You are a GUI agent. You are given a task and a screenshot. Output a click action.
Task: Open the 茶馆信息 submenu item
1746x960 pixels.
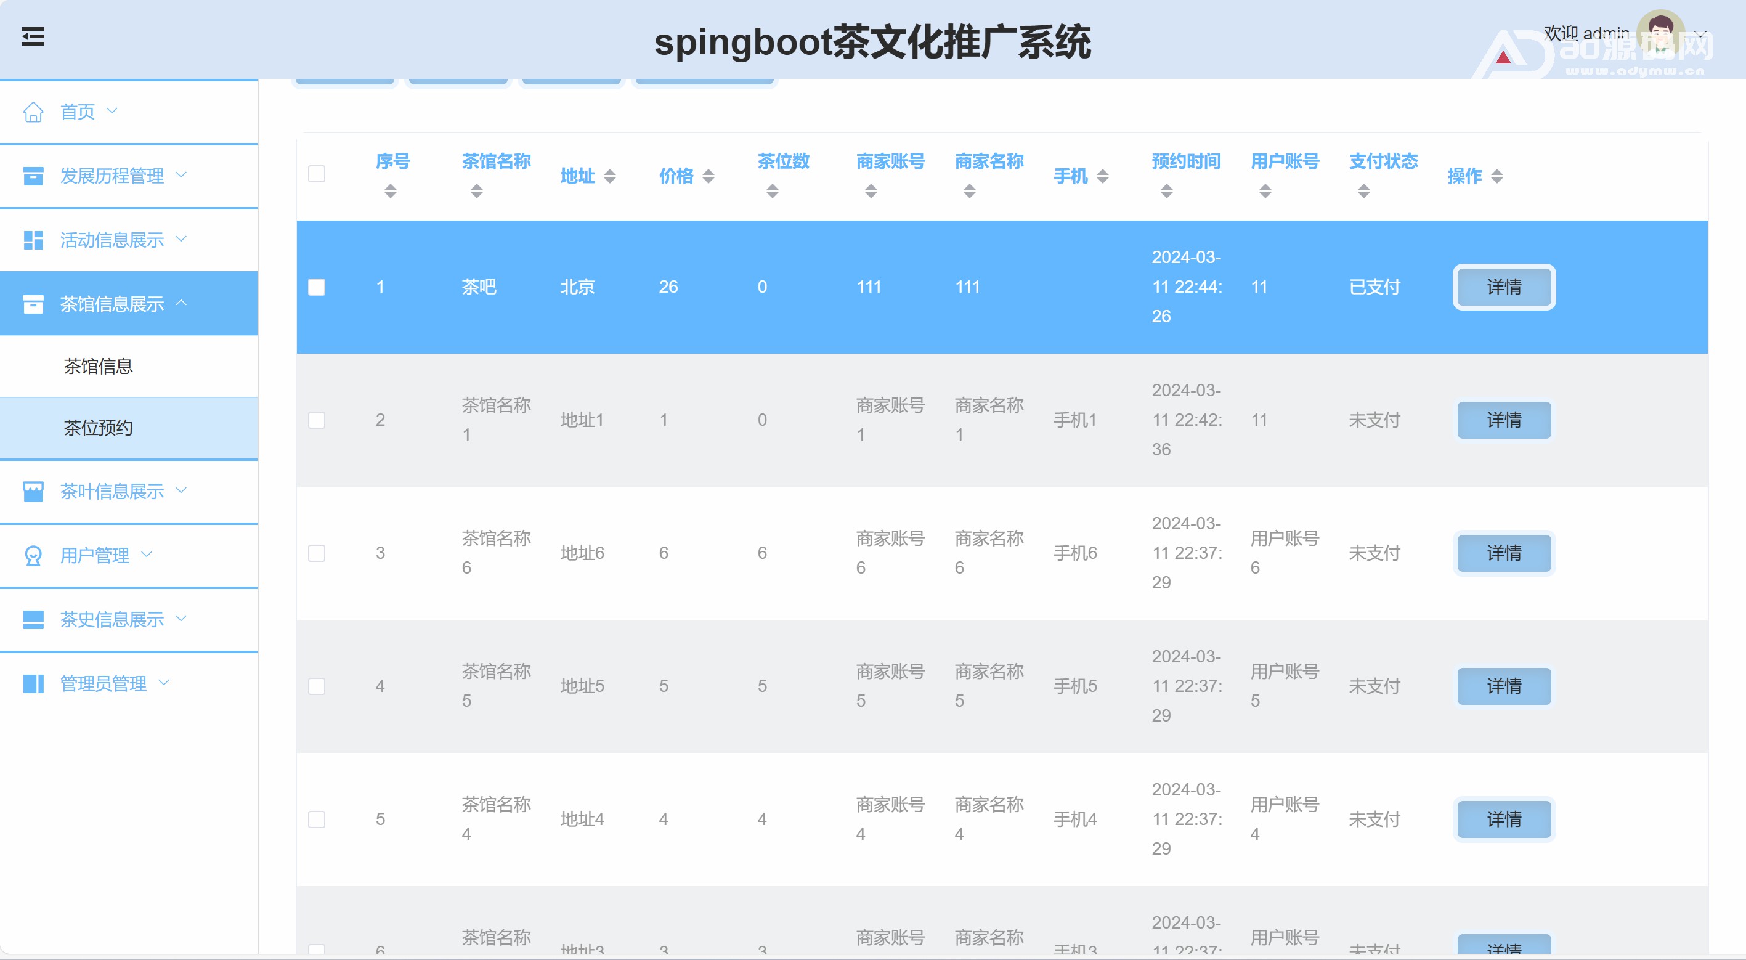click(x=99, y=367)
